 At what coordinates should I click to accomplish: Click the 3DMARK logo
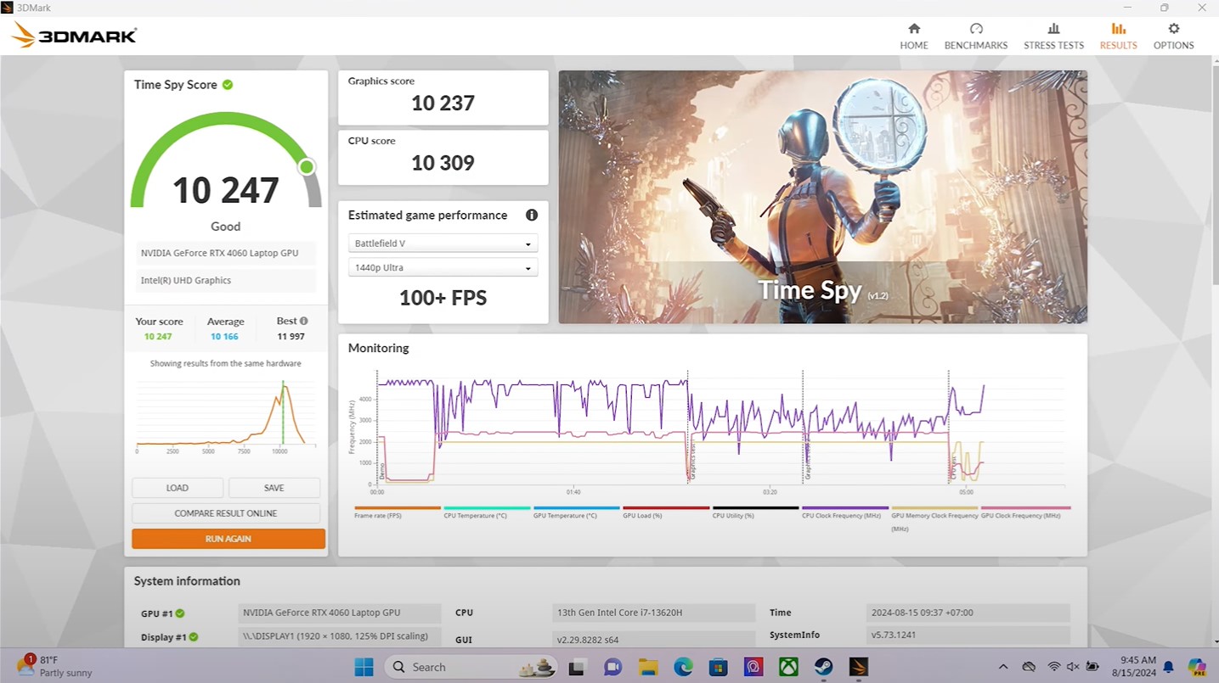tap(75, 36)
